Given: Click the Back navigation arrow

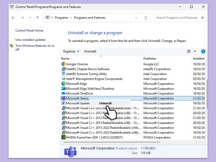Looking at the screenshot, I should [x=13, y=18].
